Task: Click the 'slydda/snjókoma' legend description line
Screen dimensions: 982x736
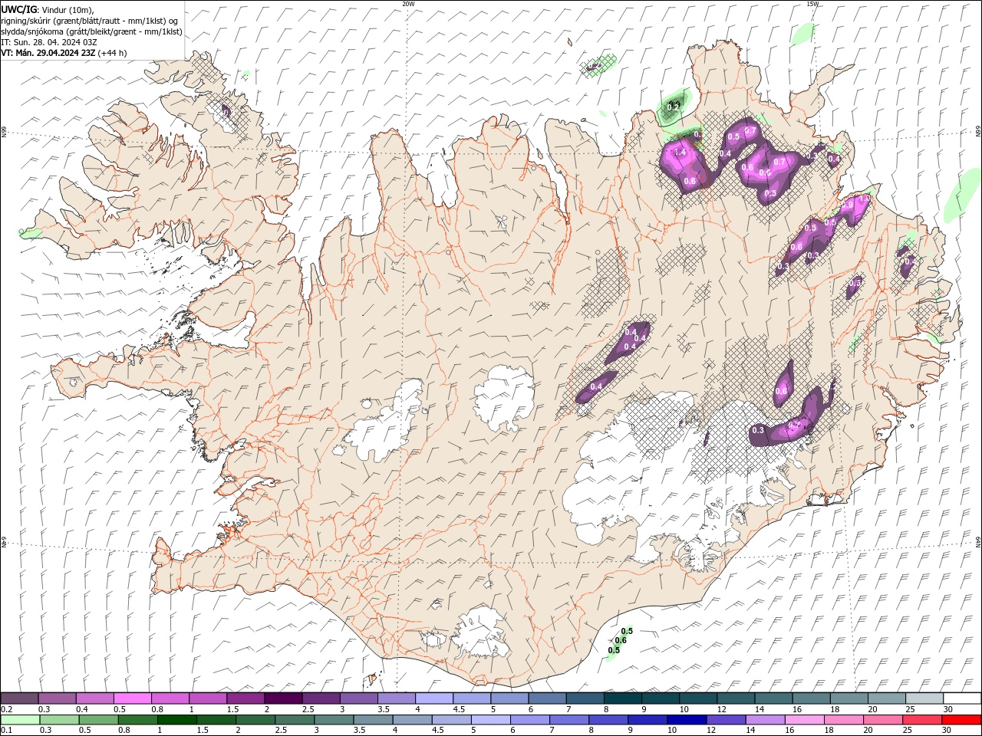Action: pyautogui.click(x=91, y=31)
